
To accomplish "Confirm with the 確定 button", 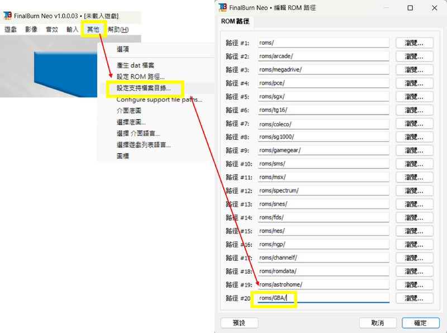I will coord(421,323).
